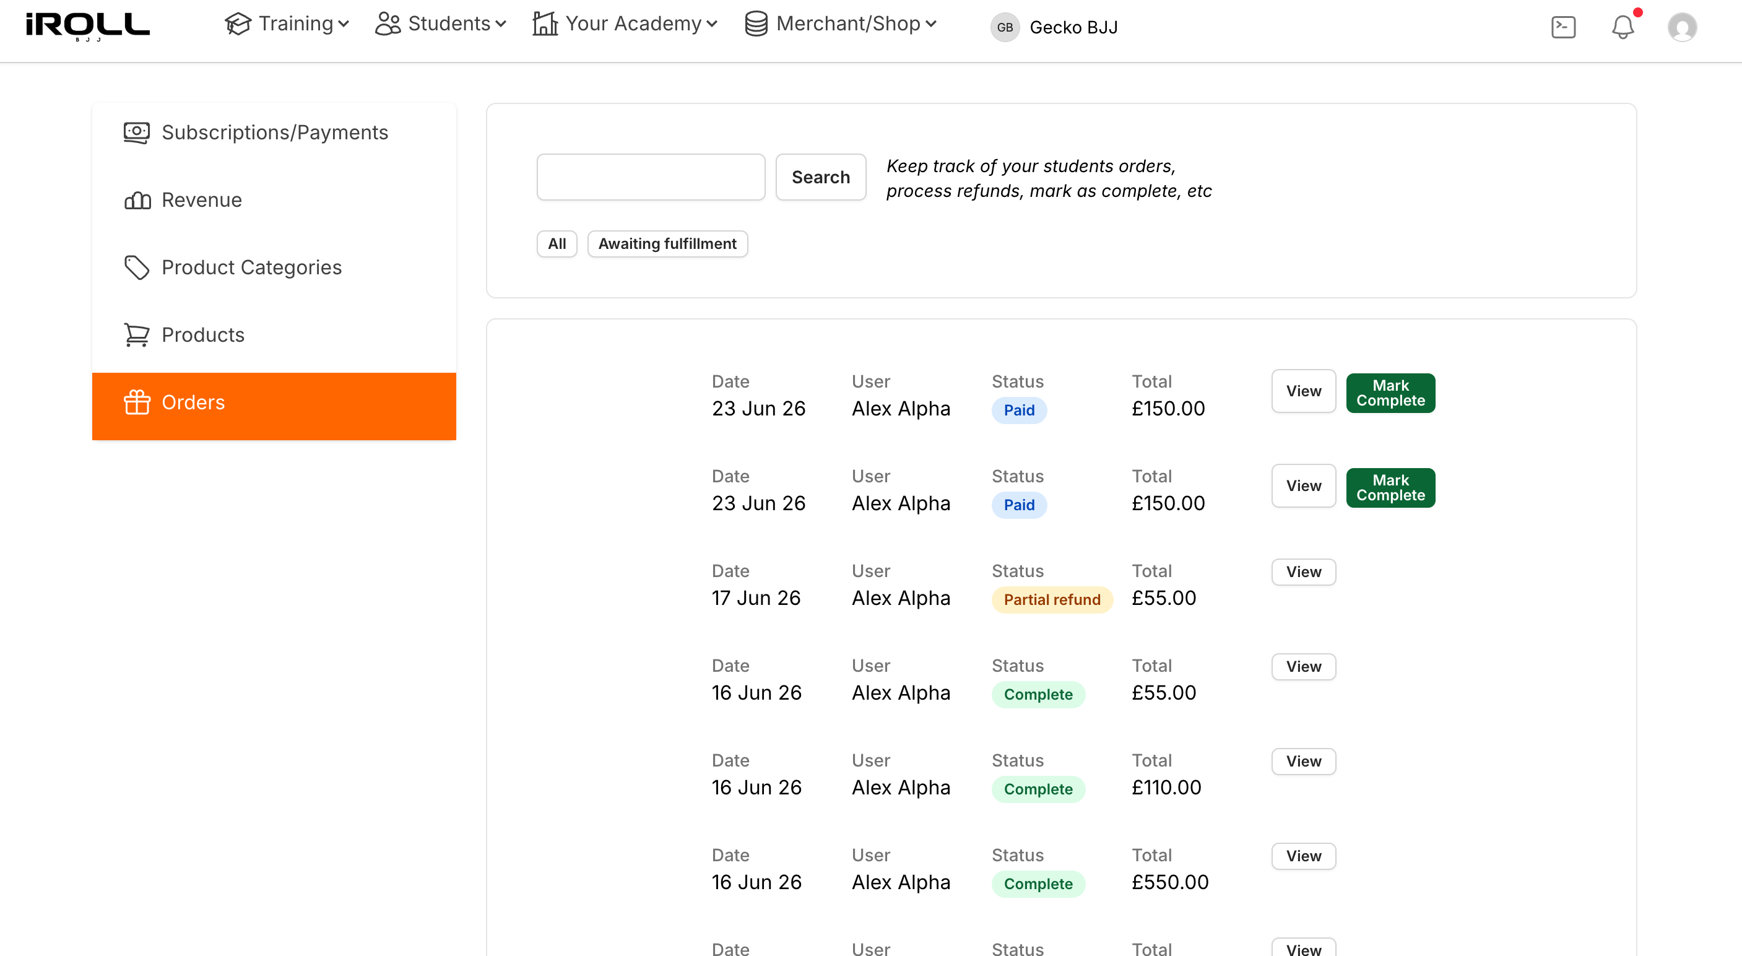
Task: Open the user profile avatar icon
Action: click(1682, 27)
